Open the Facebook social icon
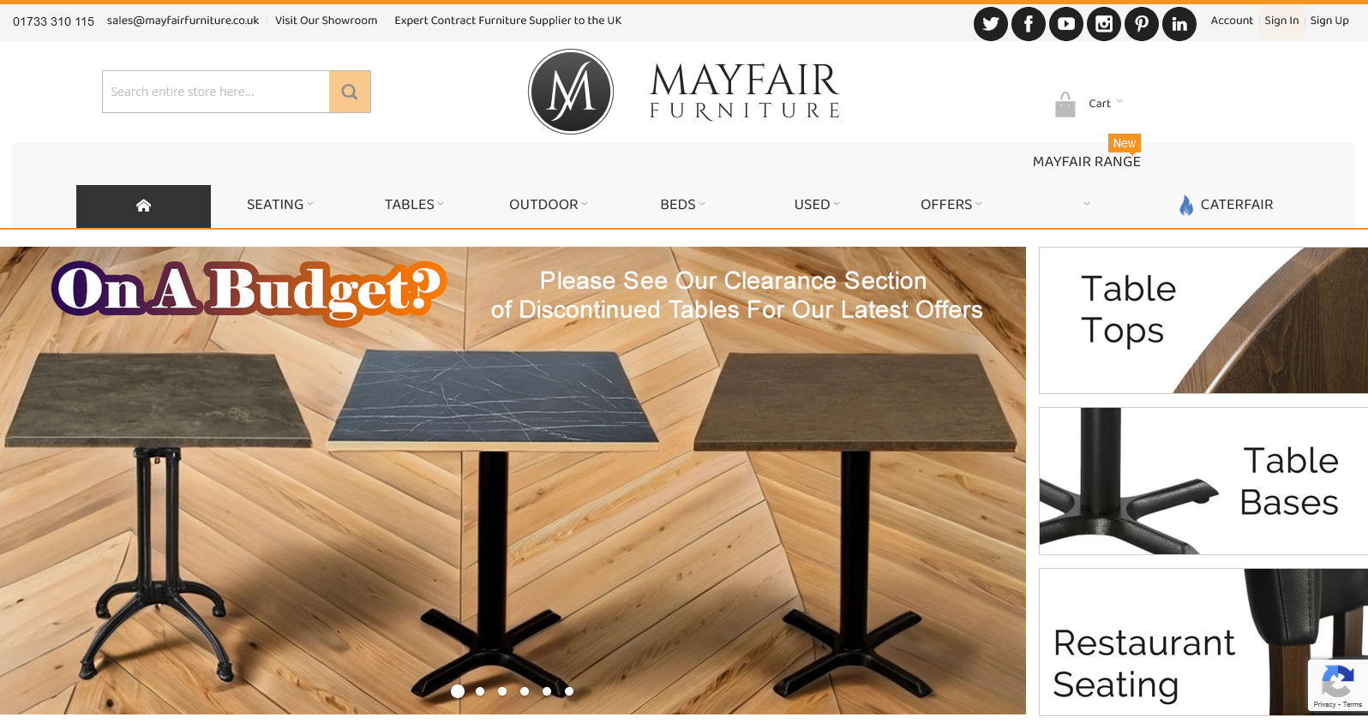The image size is (1368, 723). (1028, 24)
